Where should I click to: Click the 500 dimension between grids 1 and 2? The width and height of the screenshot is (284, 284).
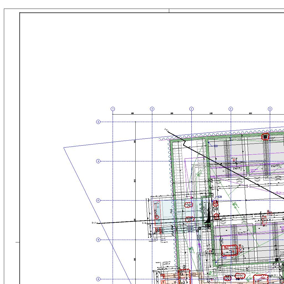tap(133, 113)
